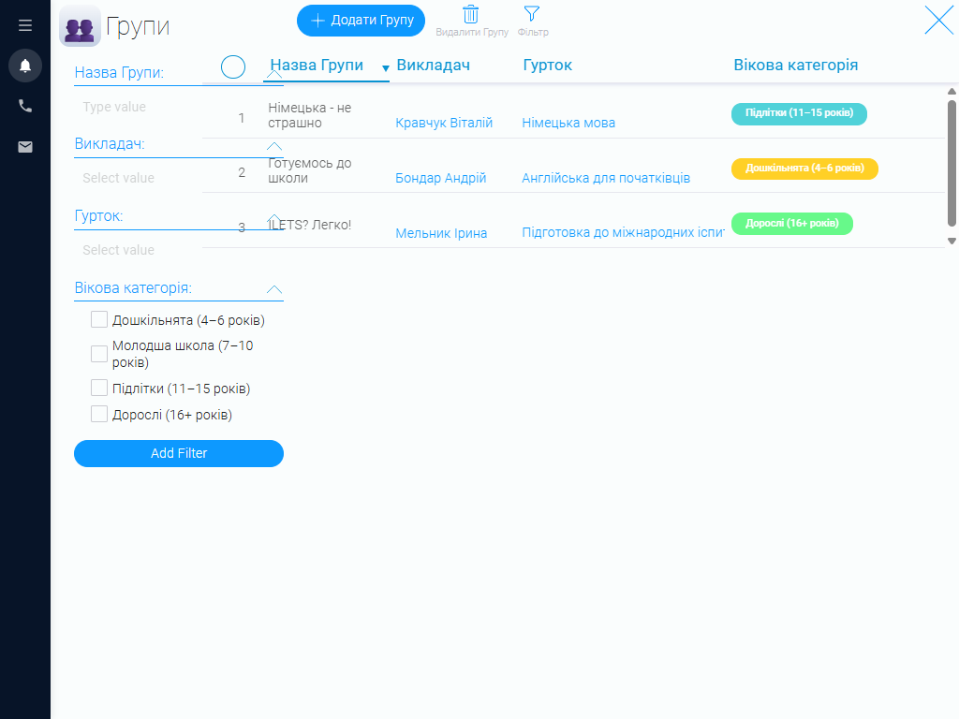959x719 pixels.
Task: Open the mail envelope icon
Action: 25,147
